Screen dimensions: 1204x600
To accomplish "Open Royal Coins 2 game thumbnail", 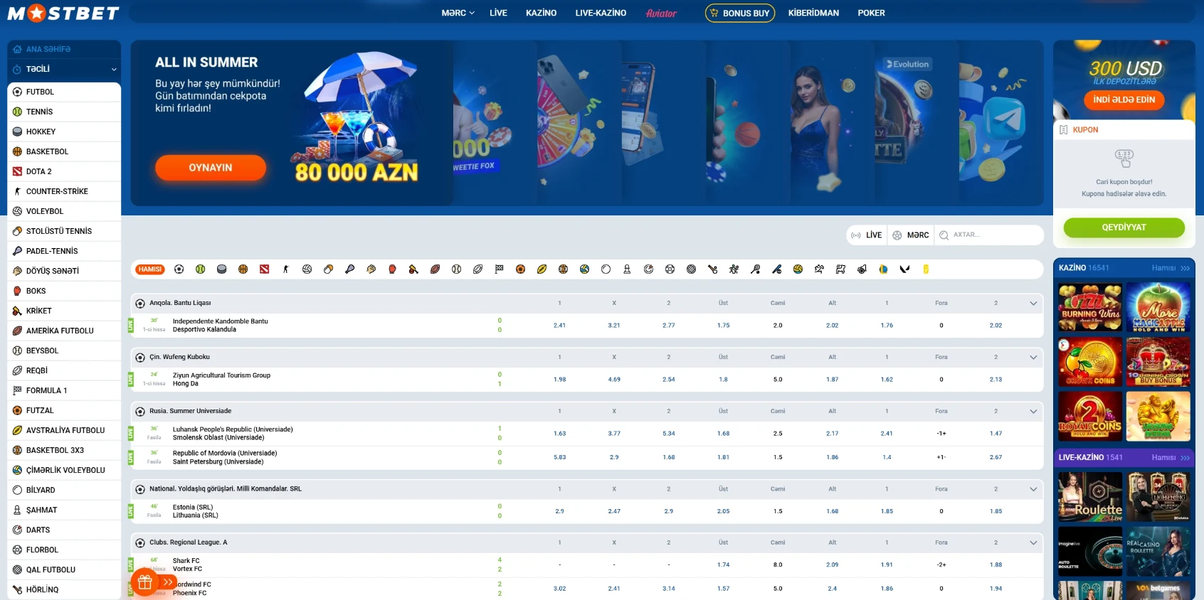I will [x=1089, y=417].
